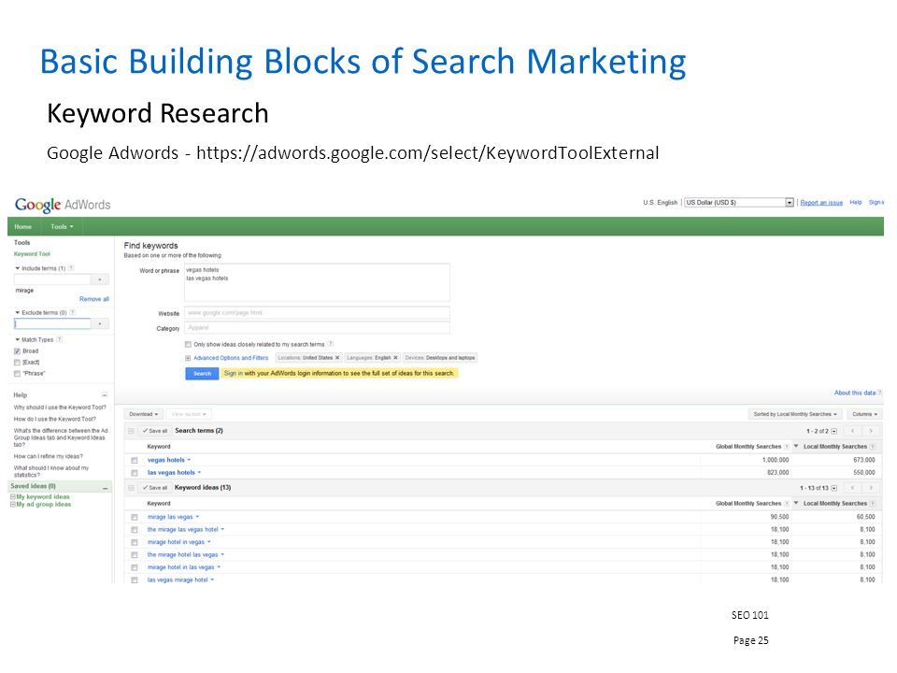Go to next page of Keyword ideas
Screen dimensions: 897x673
tap(871, 488)
